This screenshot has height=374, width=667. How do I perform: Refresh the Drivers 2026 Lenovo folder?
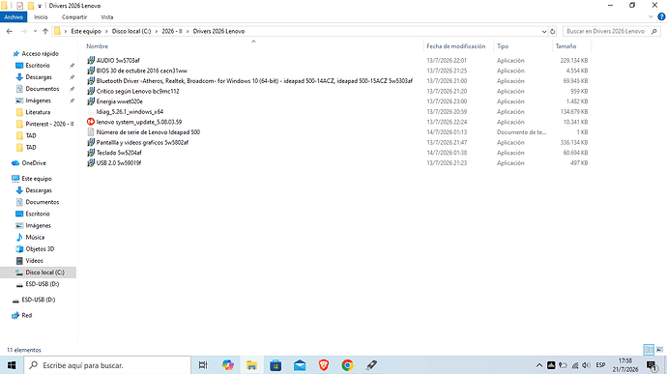tap(553, 31)
